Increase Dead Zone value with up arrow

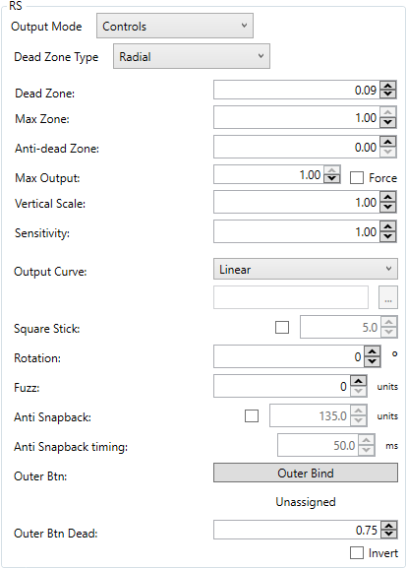point(387,86)
